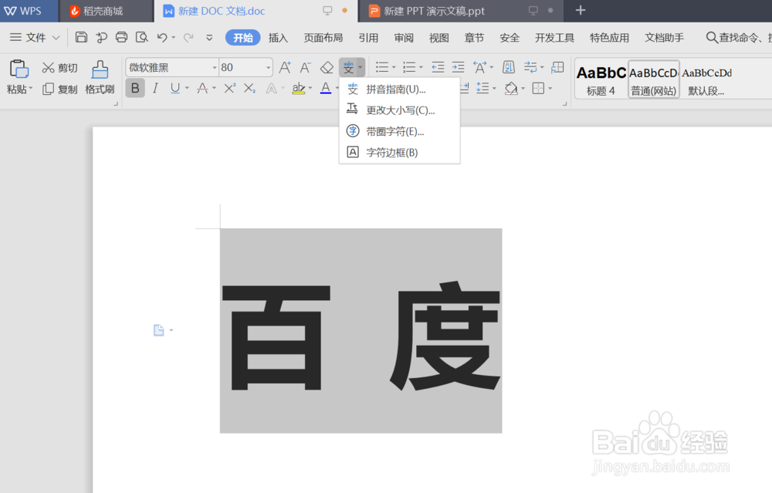Image resolution: width=772 pixels, height=493 pixels.
Task: Click the bullet list icon
Action: tap(382, 67)
